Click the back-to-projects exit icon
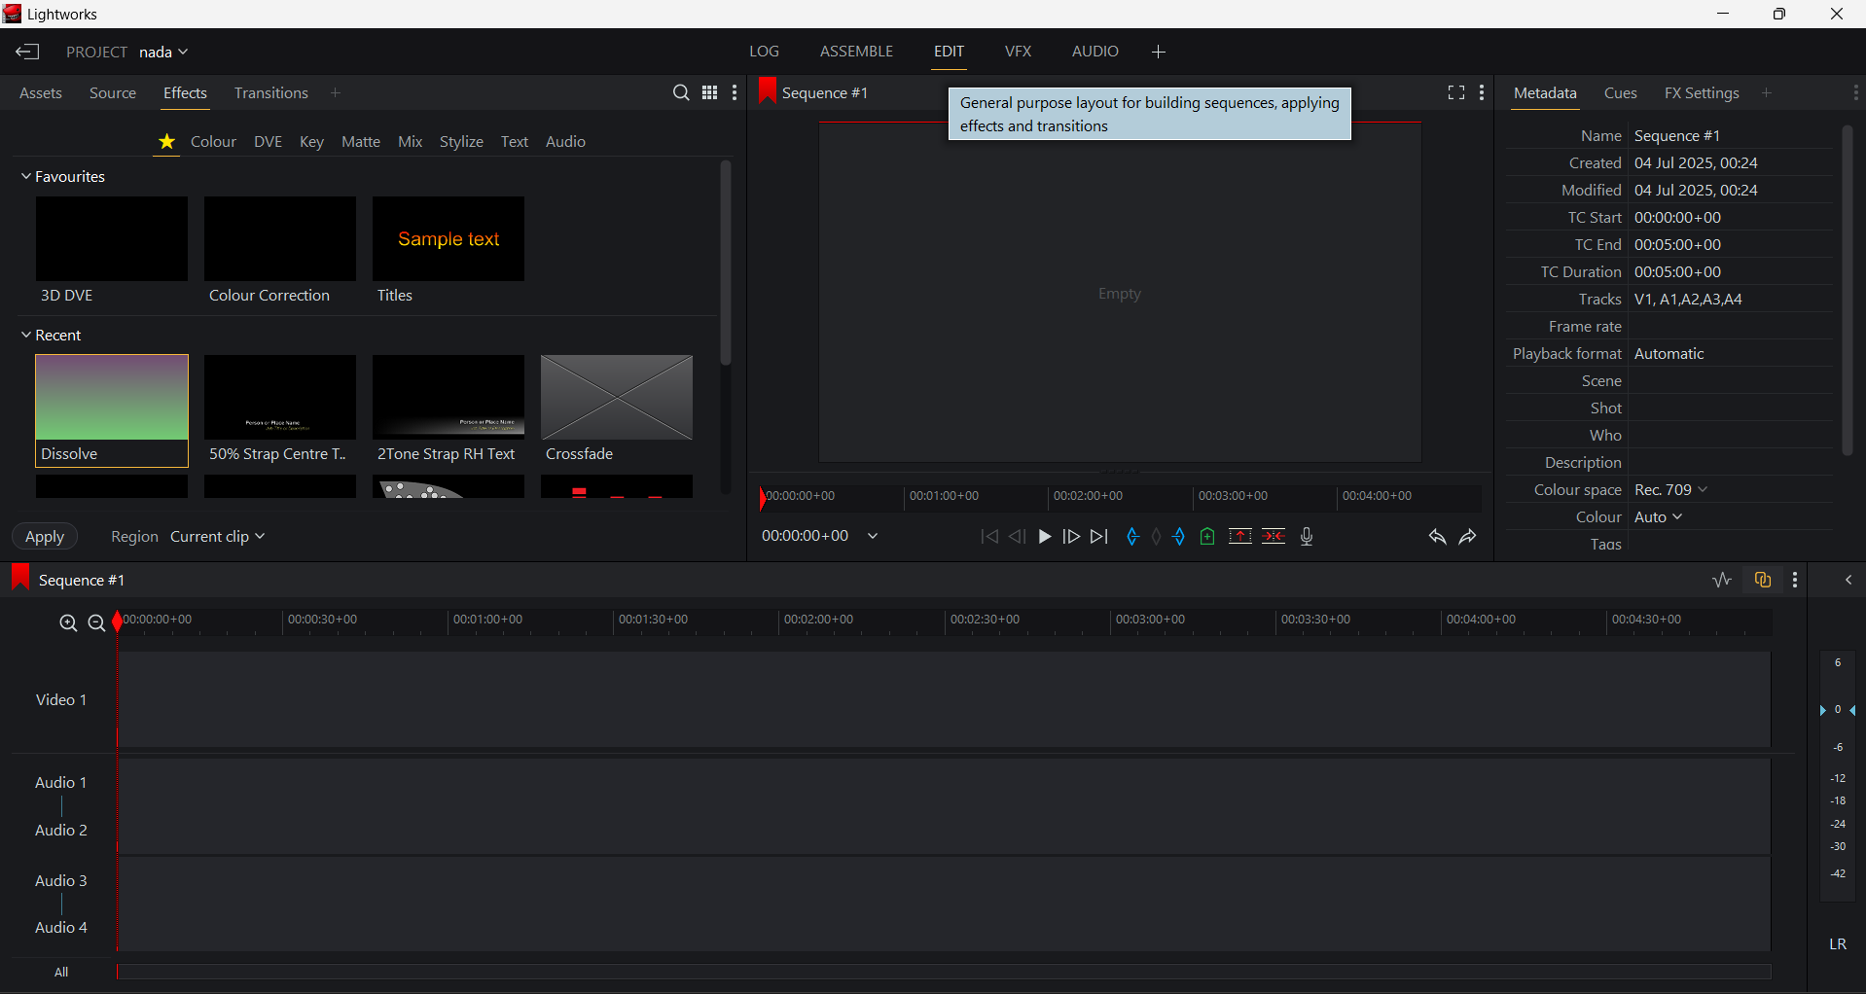The width and height of the screenshot is (1866, 994). 27,53
